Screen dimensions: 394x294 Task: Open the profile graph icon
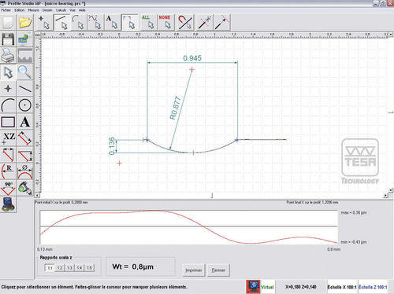pyautogui.click(x=25, y=56)
